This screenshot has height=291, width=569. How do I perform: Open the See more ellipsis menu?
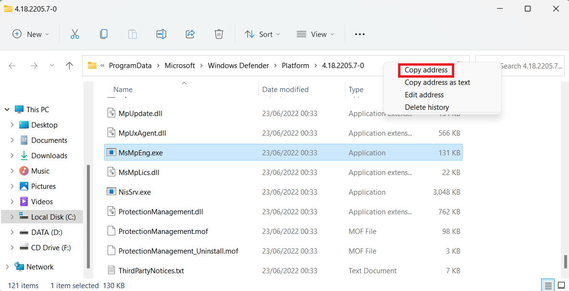360,34
